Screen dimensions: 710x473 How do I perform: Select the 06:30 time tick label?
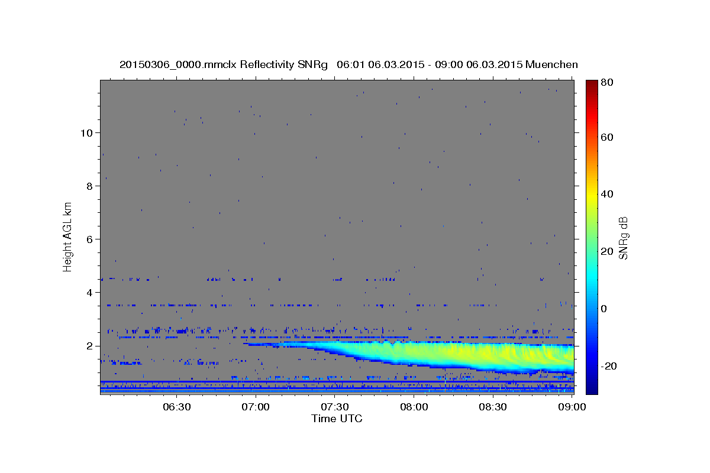177,407
